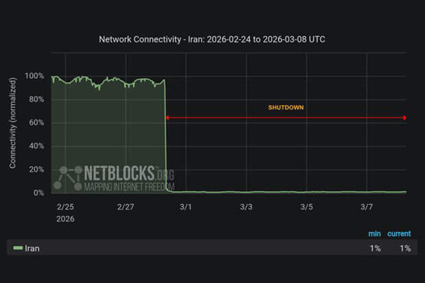Sort legend by the min column header
425x283 pixels.
click(374, 234)
